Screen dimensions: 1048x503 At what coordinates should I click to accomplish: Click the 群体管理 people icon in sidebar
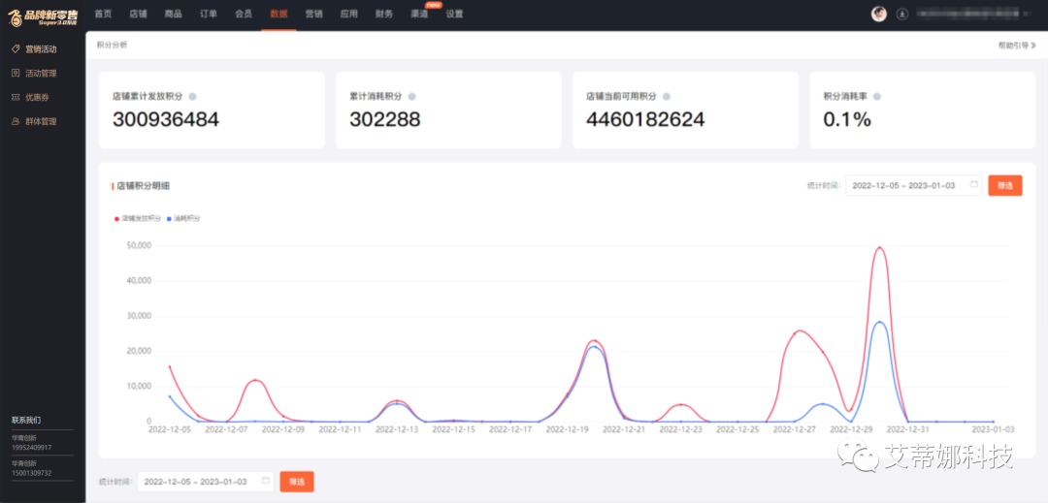[16, 121]
